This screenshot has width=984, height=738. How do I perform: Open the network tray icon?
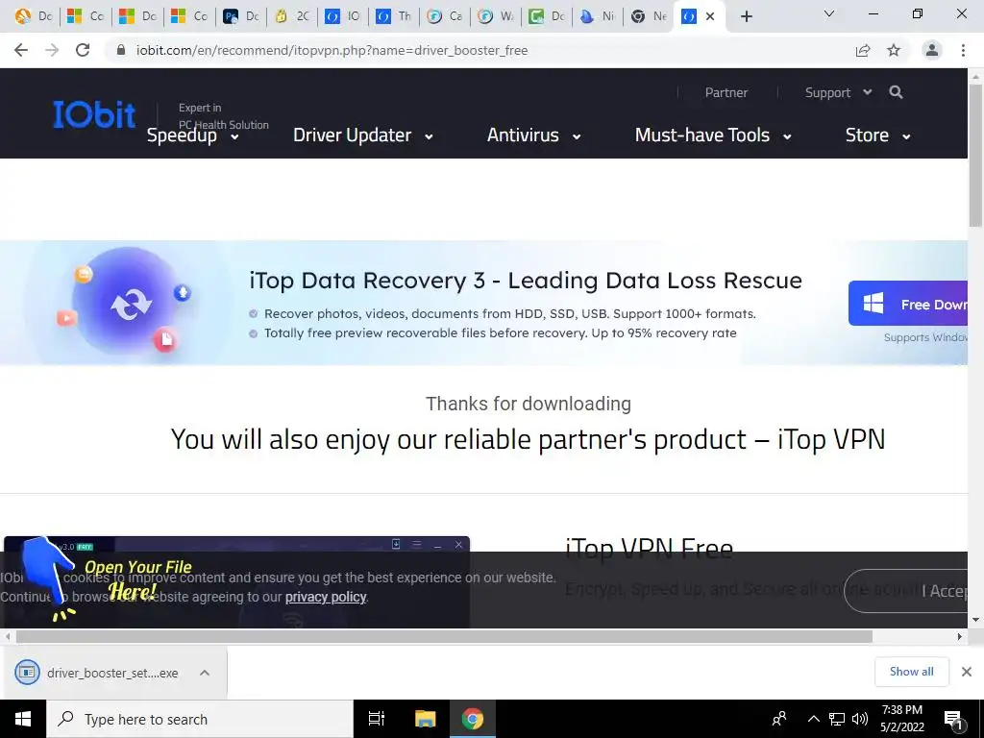(x=837, y=719)
